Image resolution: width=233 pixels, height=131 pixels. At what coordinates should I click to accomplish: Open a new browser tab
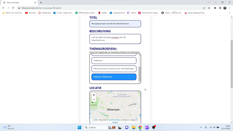pos(41,2)
